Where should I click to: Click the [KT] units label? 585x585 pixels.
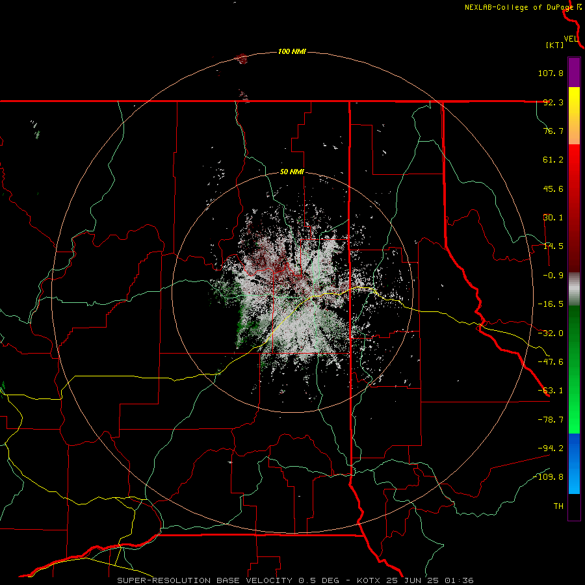555,45
